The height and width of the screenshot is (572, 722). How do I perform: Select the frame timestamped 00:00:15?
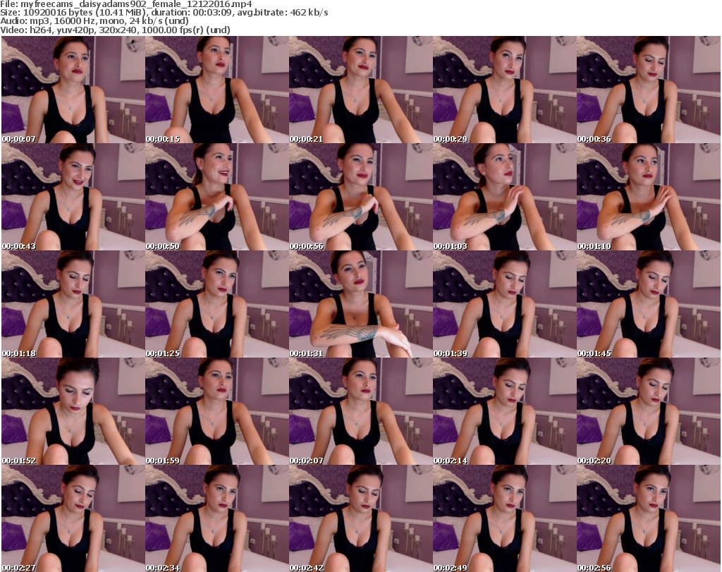pyautogui.click(x=217, y=90)
